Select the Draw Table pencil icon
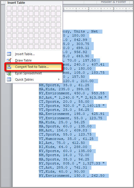The width and height of the screenshot is (134, 188). click(9, 60)
